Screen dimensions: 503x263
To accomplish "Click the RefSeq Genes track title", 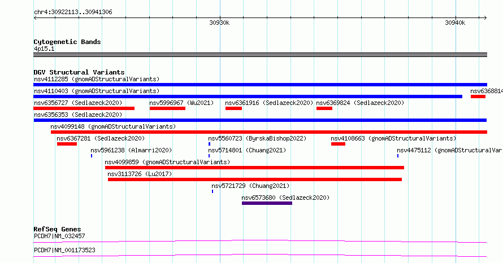I will [57, 229].
